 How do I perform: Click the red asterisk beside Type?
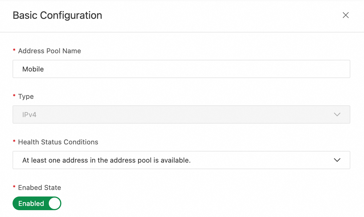pos(14,96)
